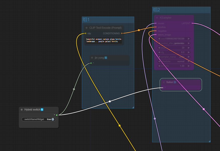Screen dimensions: 220x151
Task: Click the green output slot on Hybrid switch
Action: [x=57, y=115]
